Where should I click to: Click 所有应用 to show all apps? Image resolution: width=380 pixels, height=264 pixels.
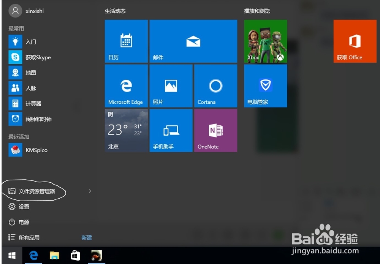coord(30,237)
